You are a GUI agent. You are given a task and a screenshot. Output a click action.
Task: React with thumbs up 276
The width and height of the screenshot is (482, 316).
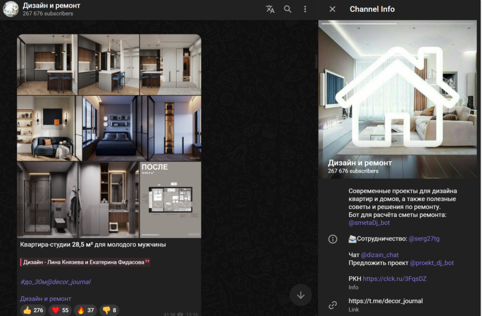tap(33, 310)
